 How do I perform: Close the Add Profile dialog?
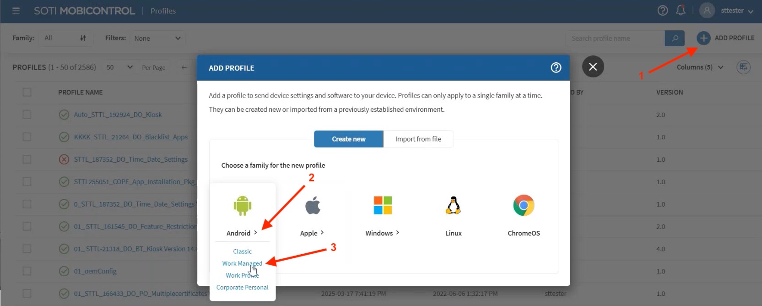tap(593, 67)
